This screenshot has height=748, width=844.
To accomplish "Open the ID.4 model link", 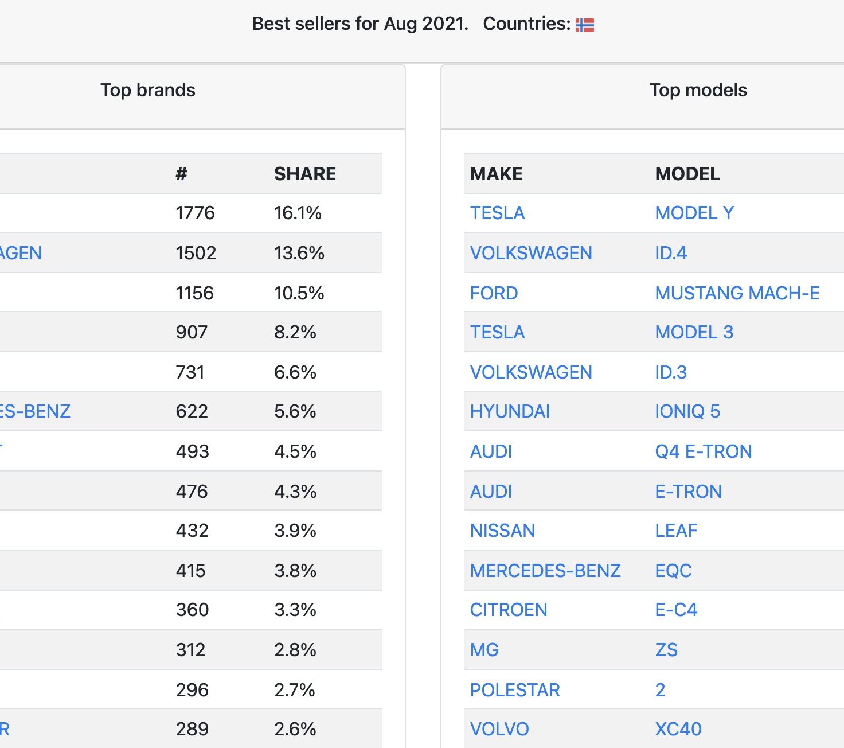I will (x=671, y=253).
